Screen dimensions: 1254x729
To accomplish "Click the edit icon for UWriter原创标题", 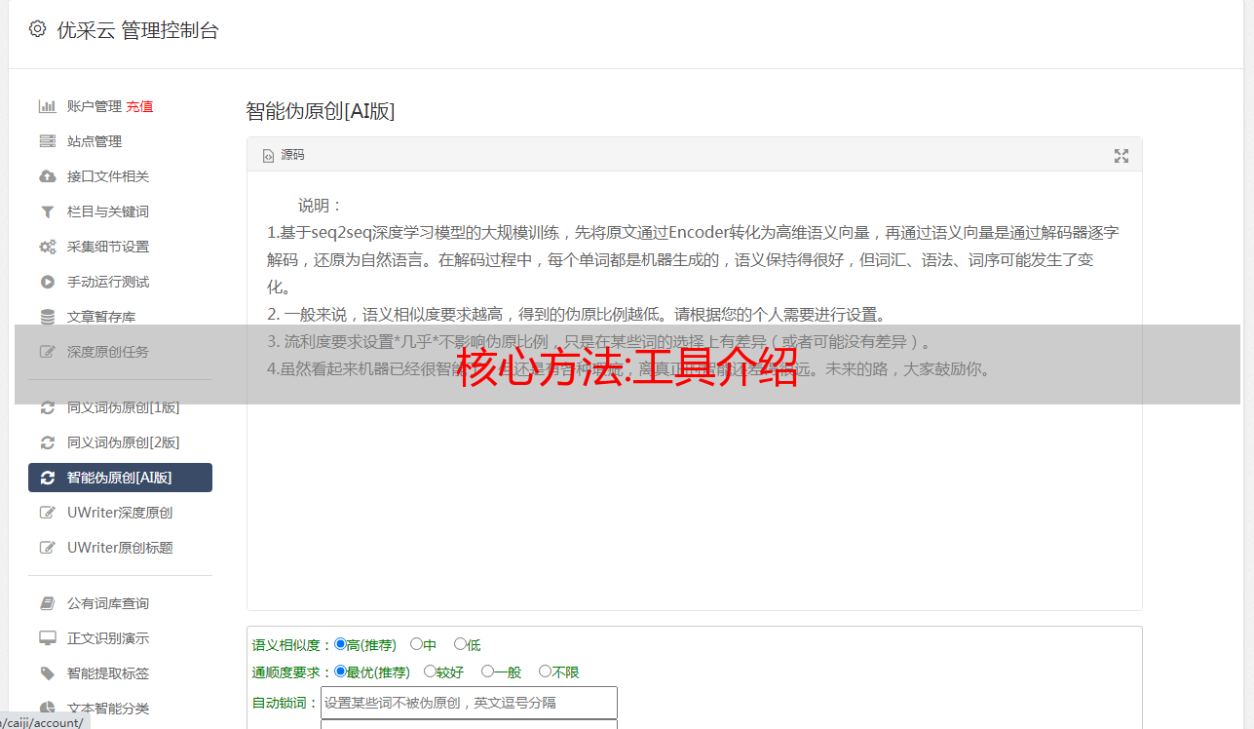I will point(47,548).
